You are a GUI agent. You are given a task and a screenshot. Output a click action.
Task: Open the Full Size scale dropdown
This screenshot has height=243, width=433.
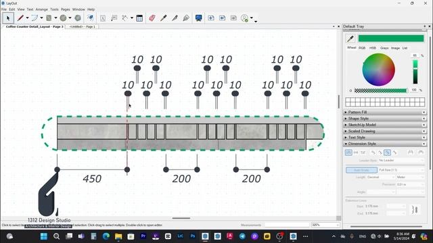401,170
